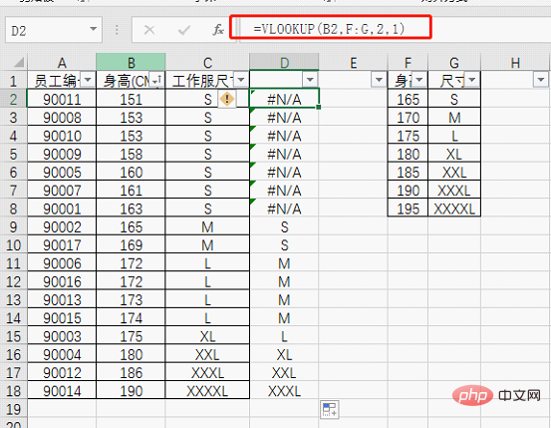Click into the VLOOKUP formula bar text
The image size is (551, 428).
point(329,29)
